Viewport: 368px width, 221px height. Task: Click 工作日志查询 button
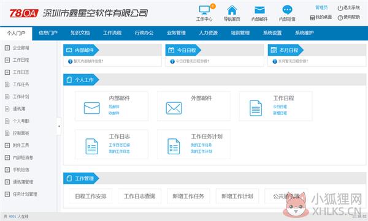point(140,196)
